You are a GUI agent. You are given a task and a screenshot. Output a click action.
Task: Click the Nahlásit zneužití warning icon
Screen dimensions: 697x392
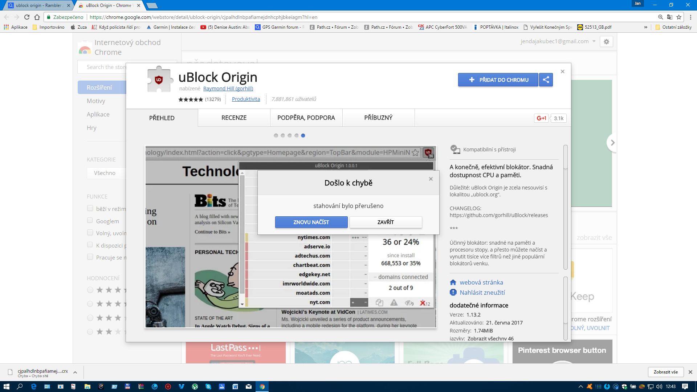pos(453,292)
